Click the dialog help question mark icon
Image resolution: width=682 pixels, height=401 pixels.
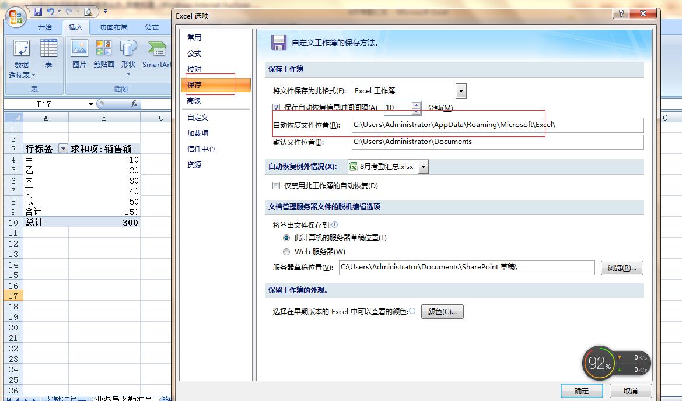point(621,13)
